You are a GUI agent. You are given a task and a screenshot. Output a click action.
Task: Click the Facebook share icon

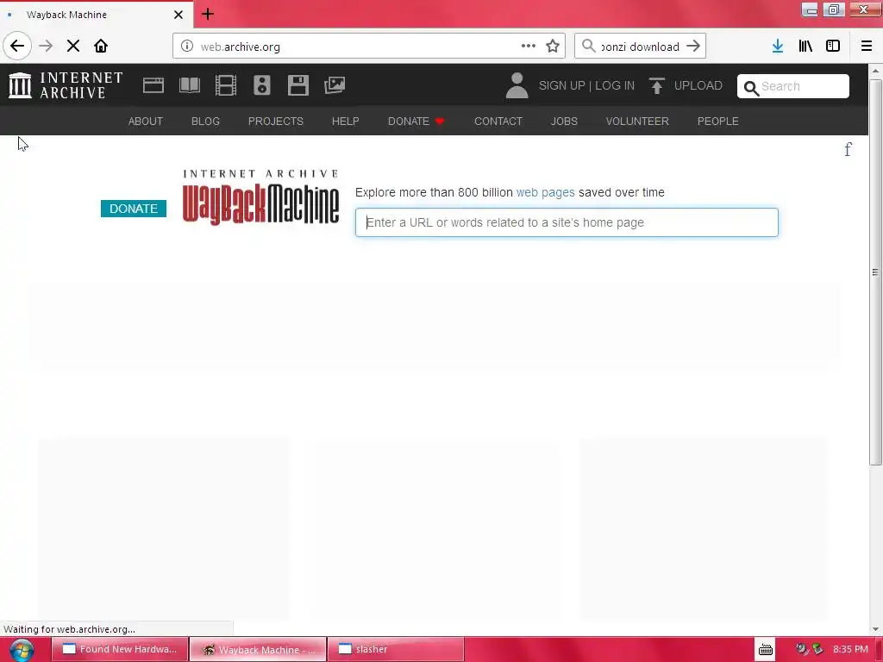[x=848, y=150]
